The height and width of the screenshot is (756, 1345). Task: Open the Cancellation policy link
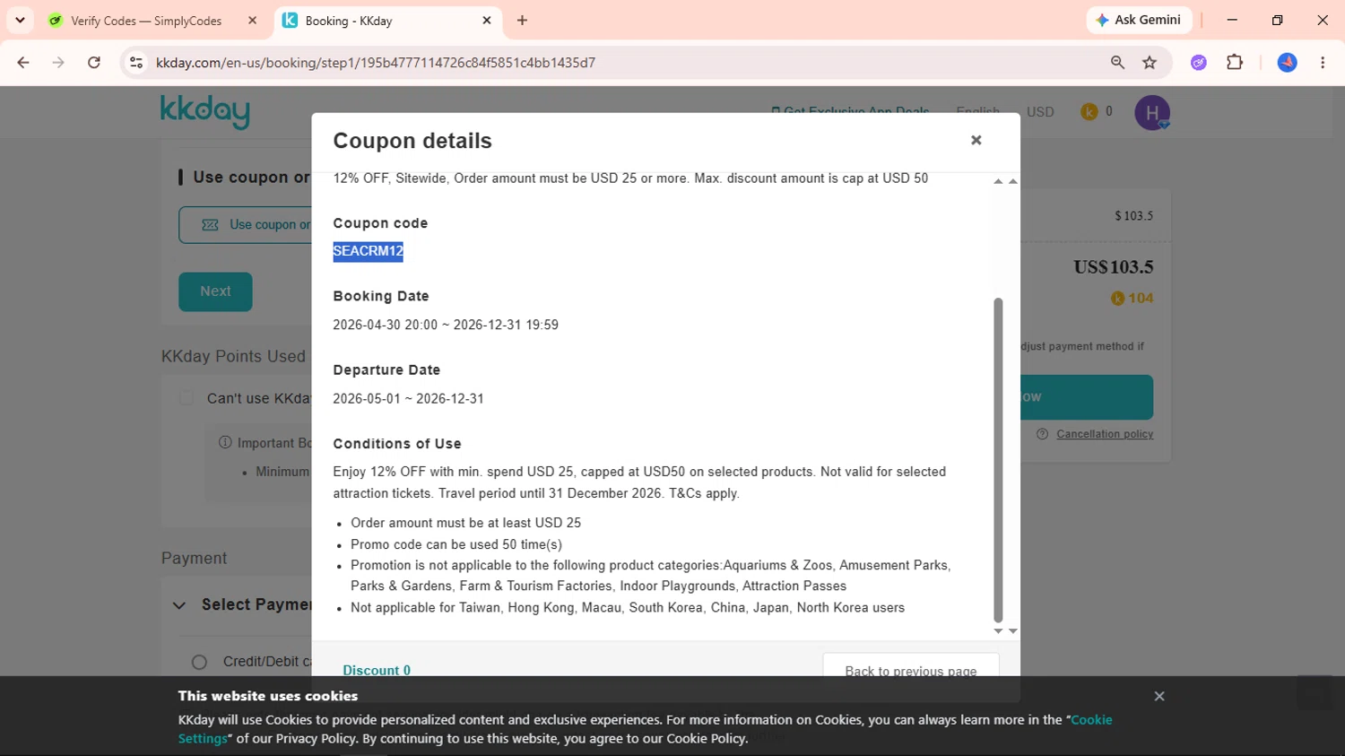1105,434
